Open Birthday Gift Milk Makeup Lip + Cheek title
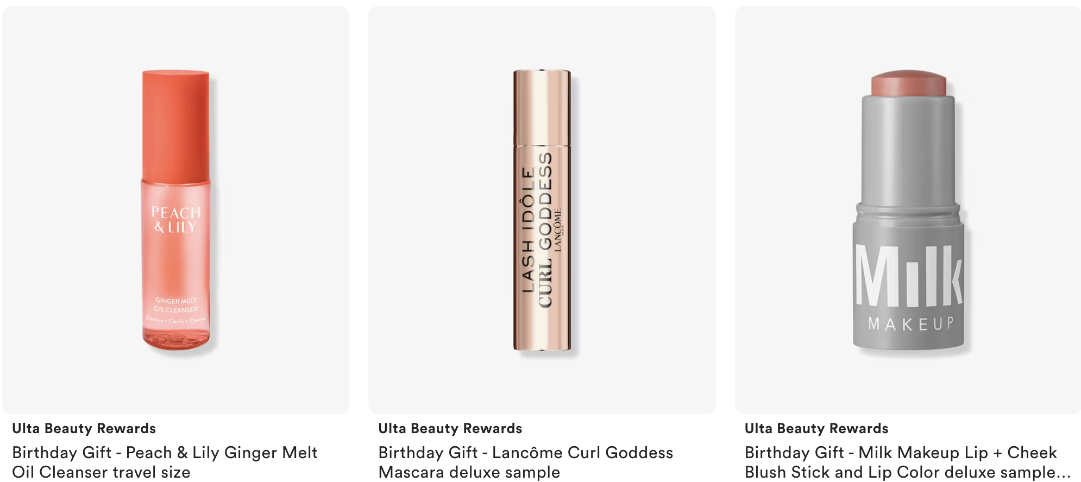The width and height of the screenshot is (1081, 482). pyautogui.click(x=908, y=462)
